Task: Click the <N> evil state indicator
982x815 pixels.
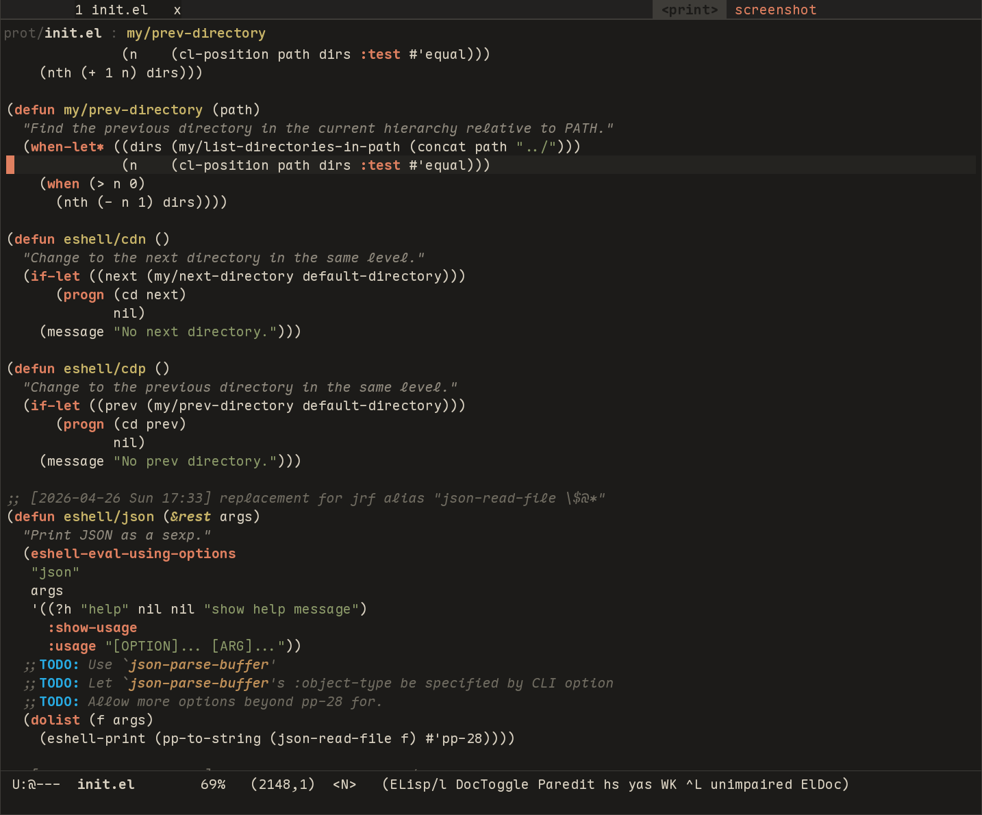Action: click(x=344, y=784)
